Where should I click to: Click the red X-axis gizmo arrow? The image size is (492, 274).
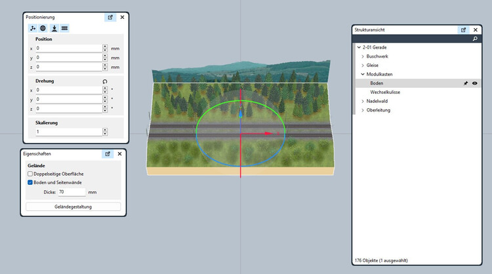click(x=268, y=134)
